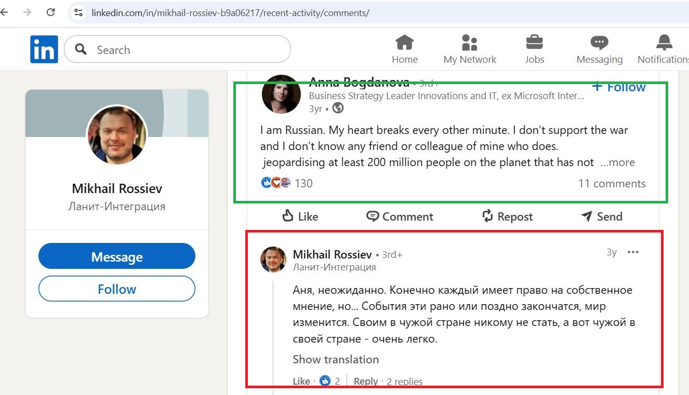Expand 2 replies under the comment
The image size is (689, 395).
[x=404, y=382]
